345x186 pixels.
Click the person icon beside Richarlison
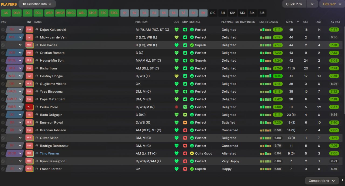point(37,68)
